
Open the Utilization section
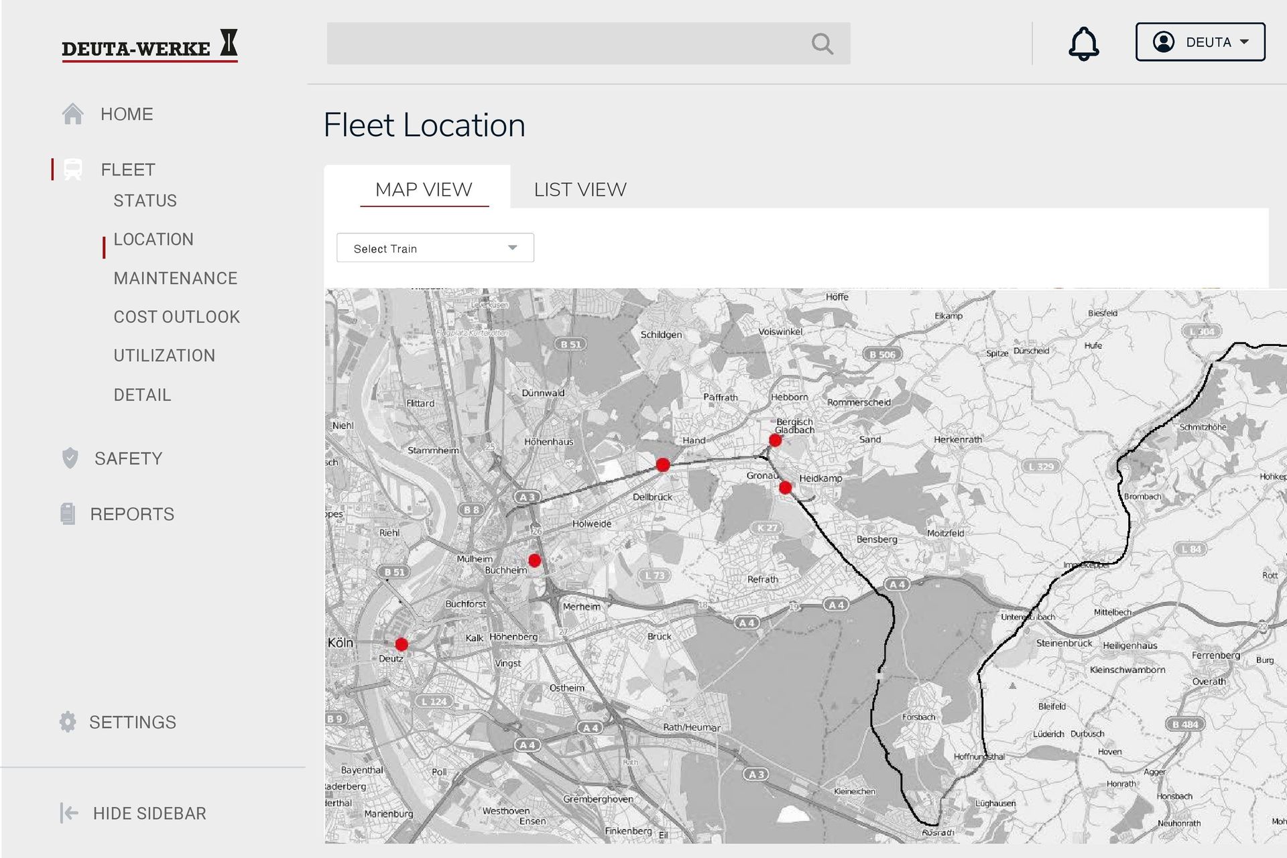click(164, 355)
